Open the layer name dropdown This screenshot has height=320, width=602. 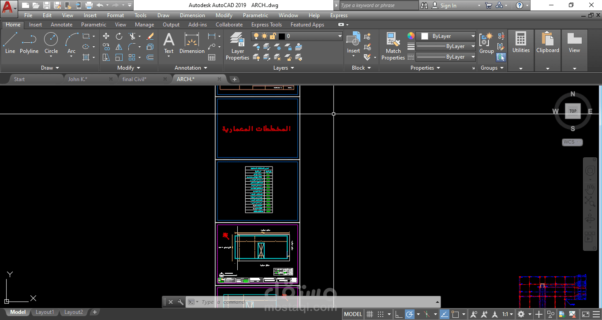(340, 36)
